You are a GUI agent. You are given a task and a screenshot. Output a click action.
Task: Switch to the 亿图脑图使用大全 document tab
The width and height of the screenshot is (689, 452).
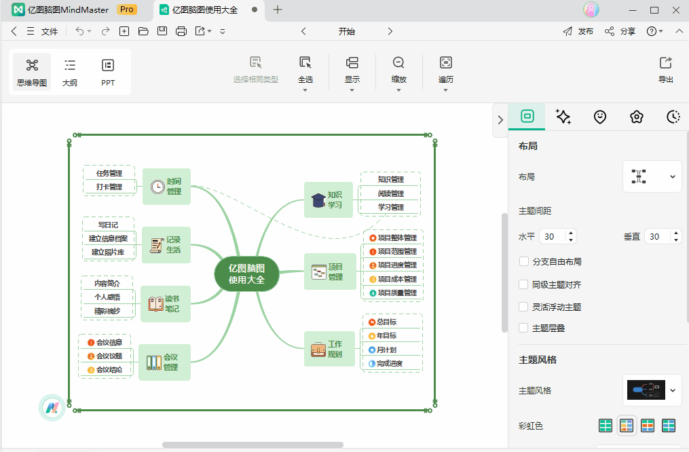click(x=204, y=10)
